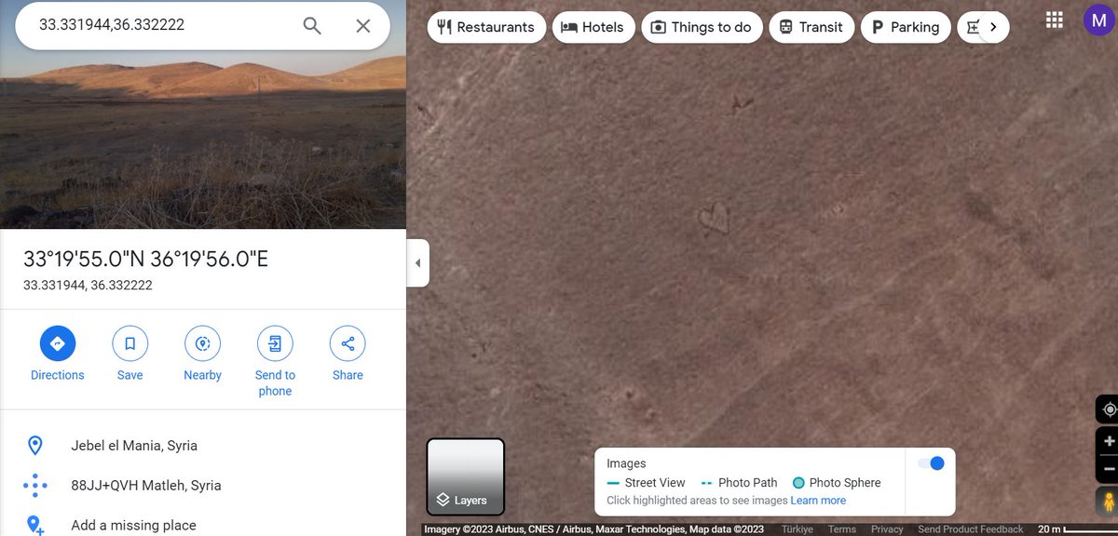Collapse the side panel
This screenshot has width=1118, height=536.
417,263
